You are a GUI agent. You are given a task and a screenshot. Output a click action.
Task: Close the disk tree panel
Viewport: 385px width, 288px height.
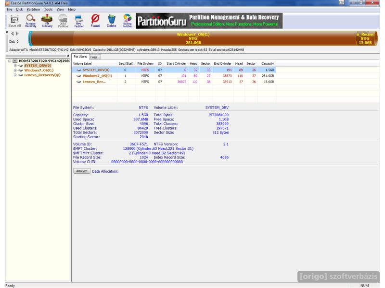tap(68, 56)
